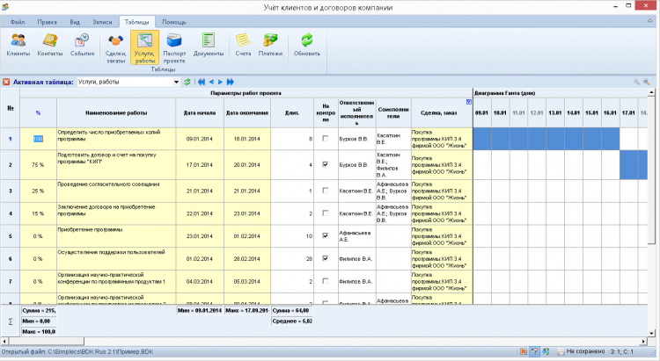
Task: Open the filter dropdown on Сделка, заказ column
Action: 468,102
